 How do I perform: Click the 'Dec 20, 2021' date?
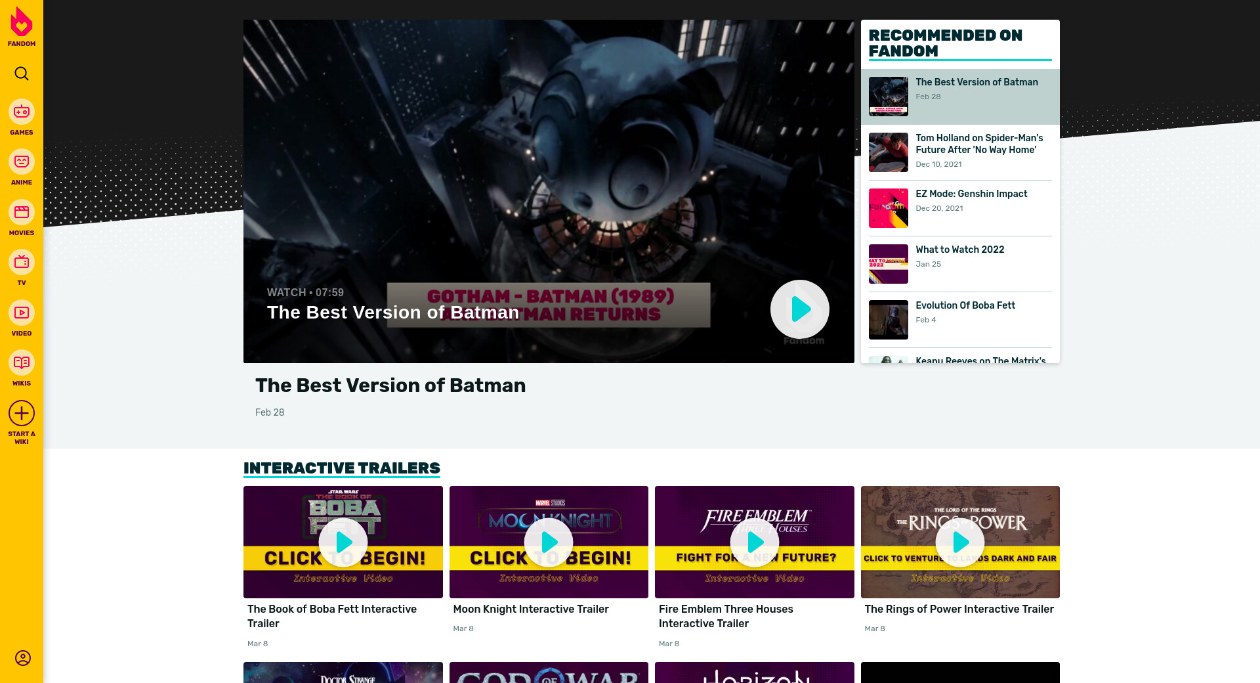[939, 208]
